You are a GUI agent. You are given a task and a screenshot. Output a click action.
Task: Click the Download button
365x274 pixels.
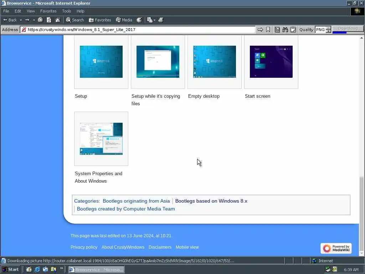(348, 29)
